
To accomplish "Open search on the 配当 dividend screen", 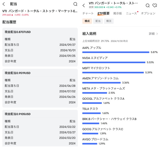I will tap(75, 4).
